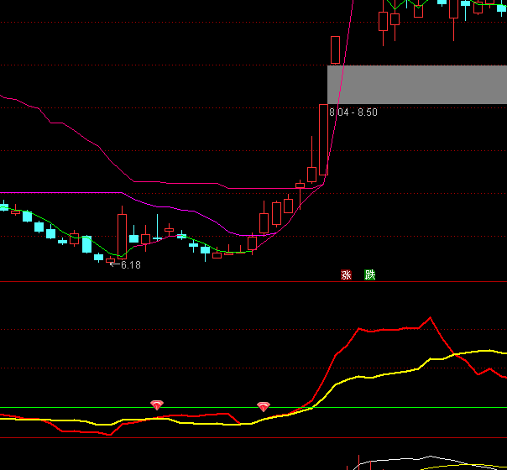Click the 8.04 - 8.50 gap label

[353, 112]
